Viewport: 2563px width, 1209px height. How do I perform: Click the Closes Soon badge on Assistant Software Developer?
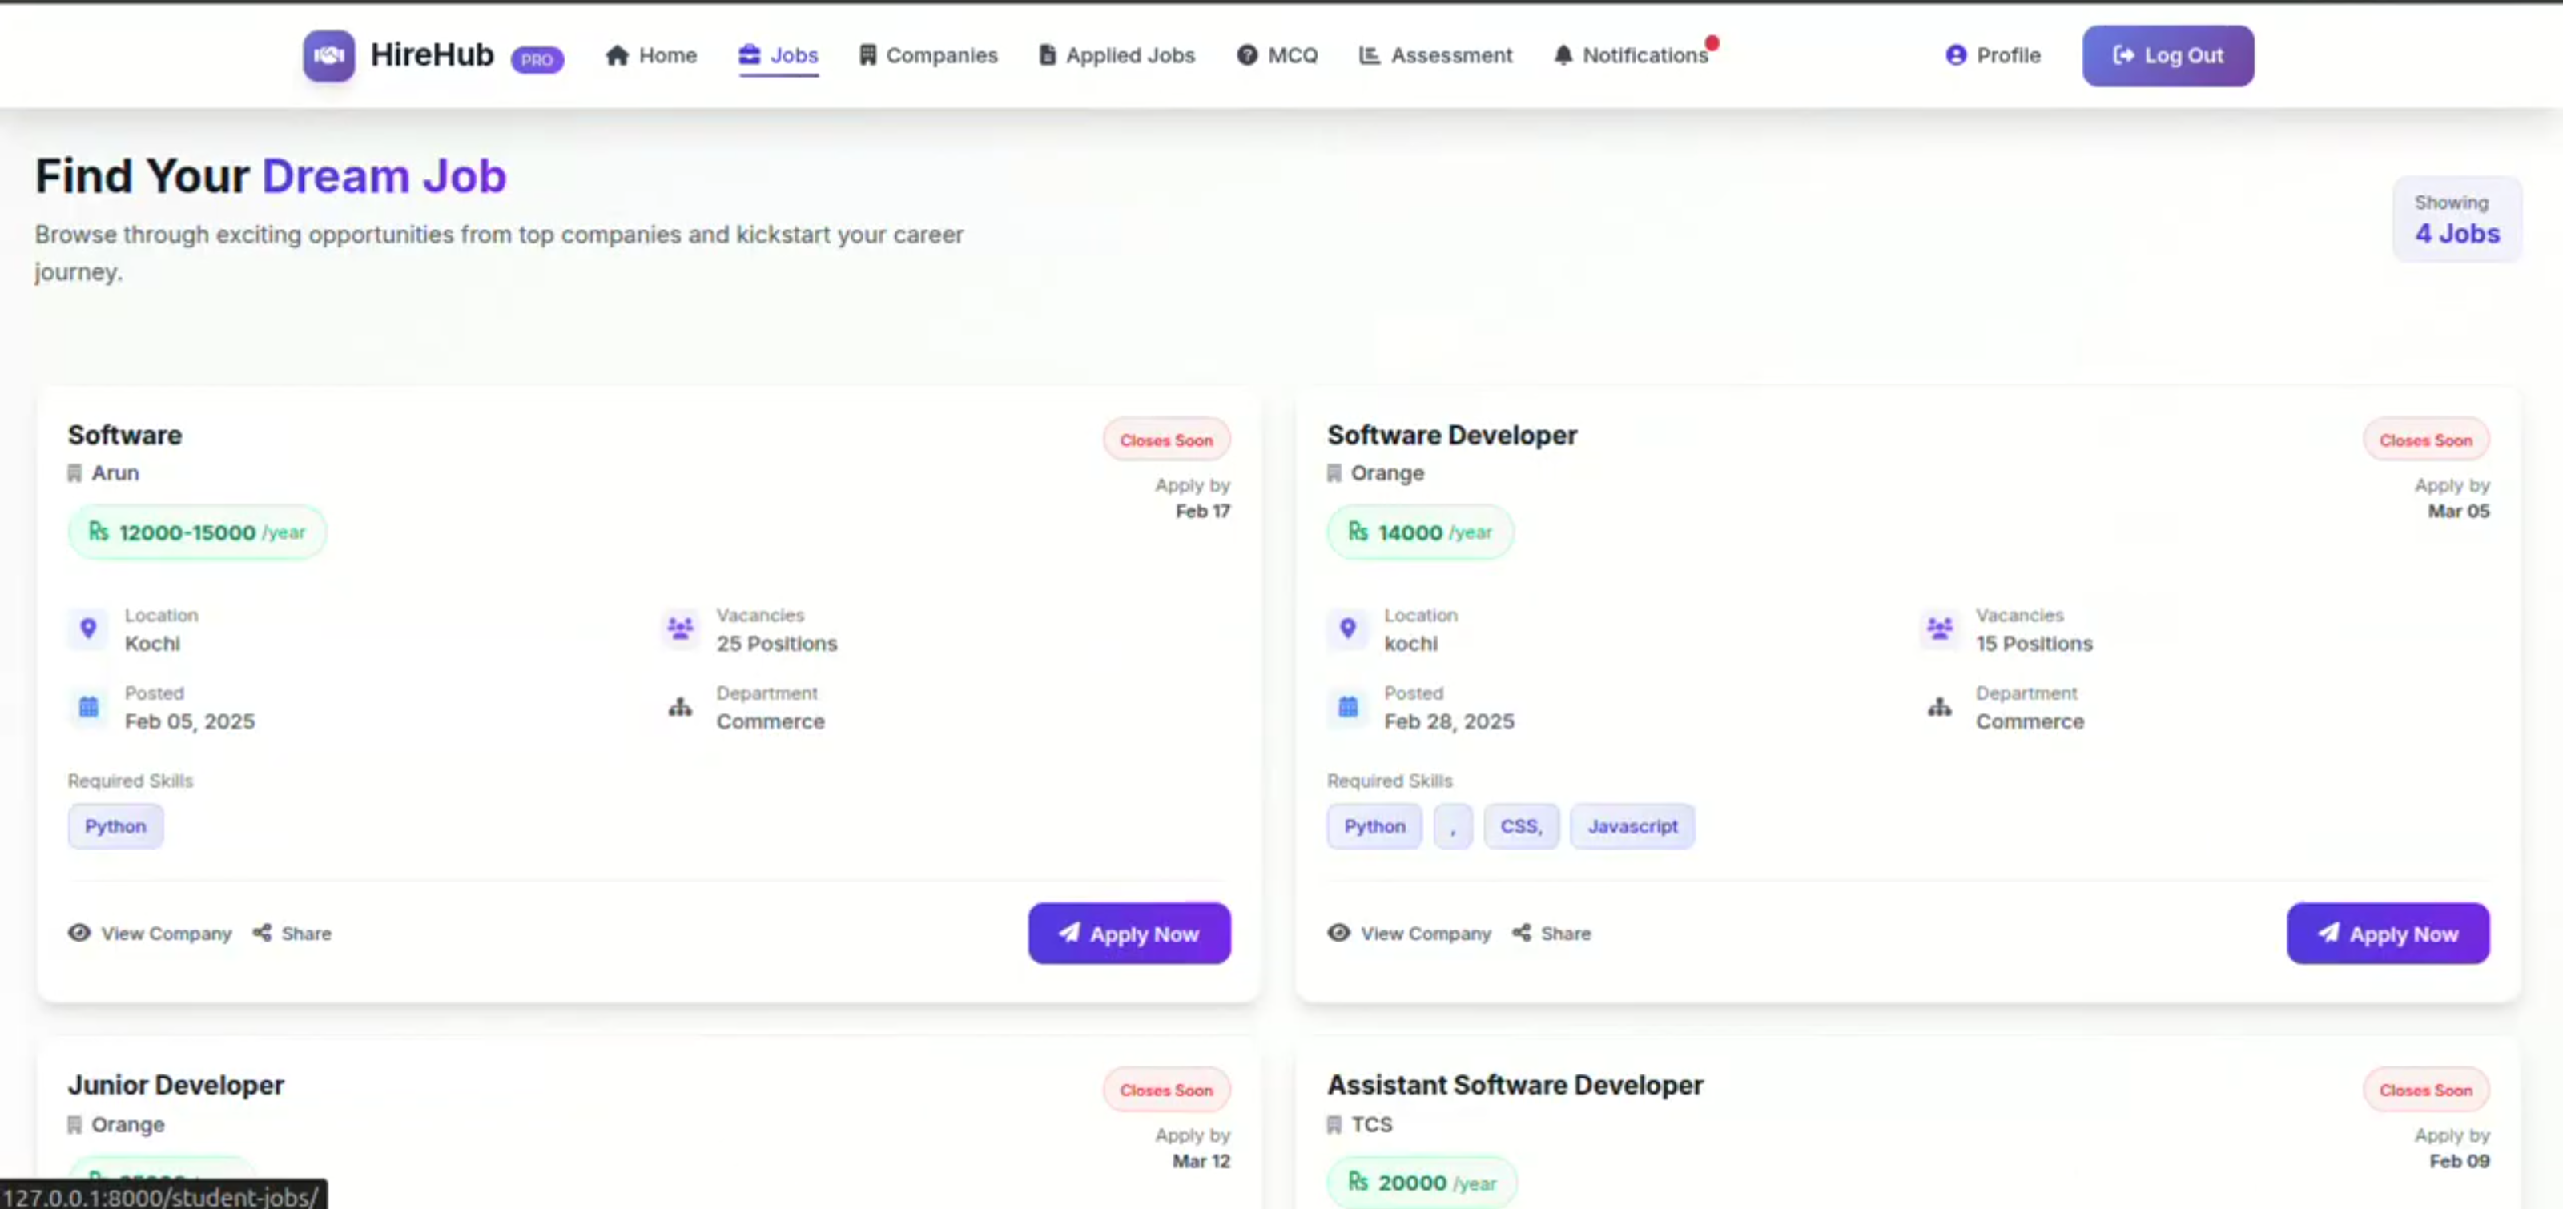pyautogui.click(x=2426, y=1090)
